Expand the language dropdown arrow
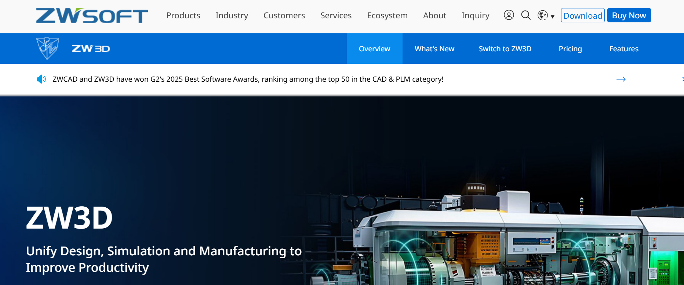 553,16
